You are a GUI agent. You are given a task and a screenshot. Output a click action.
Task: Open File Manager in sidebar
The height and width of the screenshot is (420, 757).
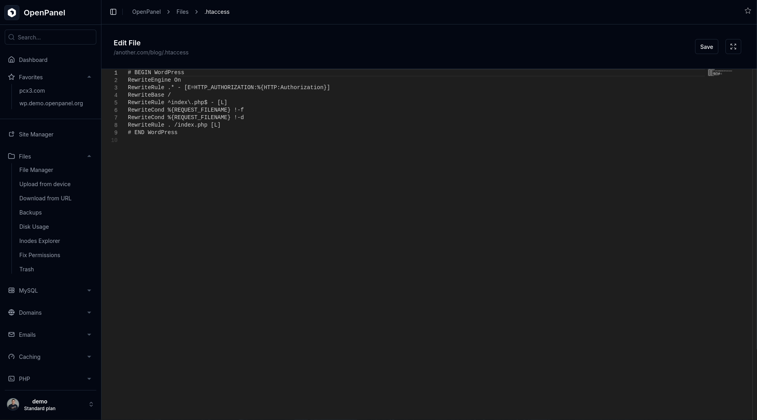(36, 170)
